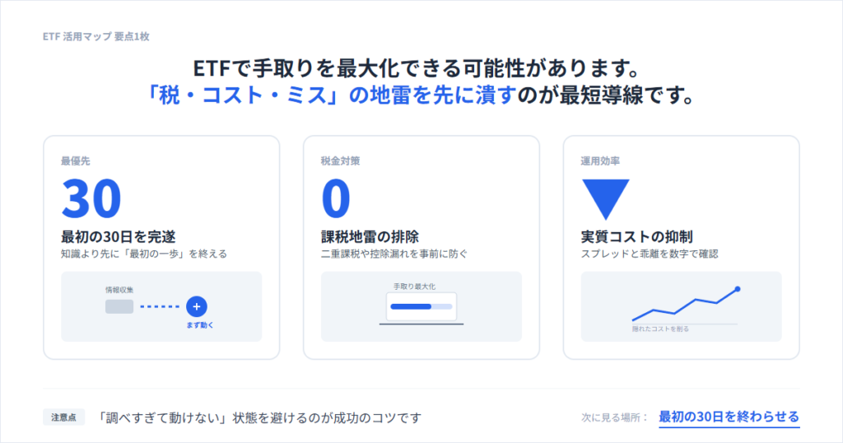Select the 最初の30日を完遂 card heading

pos(119,237)
